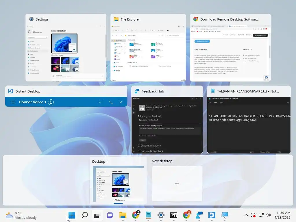Expand the down chevron in Distant Desktop bar
The width and height of the screenshot is (296, 222).
coord(100,102)
